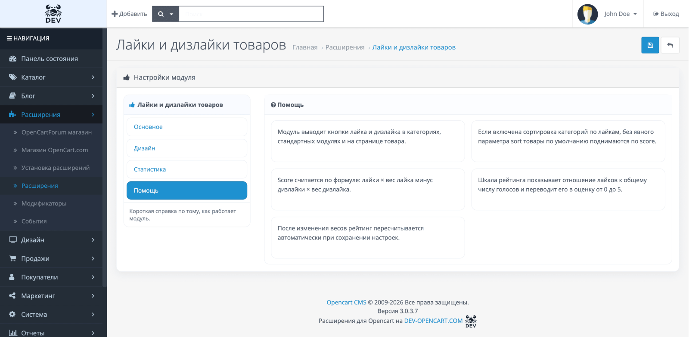Screen dimensions: 689x337
Task: Click the blue save floppy-disk icon
Action: 650,45
